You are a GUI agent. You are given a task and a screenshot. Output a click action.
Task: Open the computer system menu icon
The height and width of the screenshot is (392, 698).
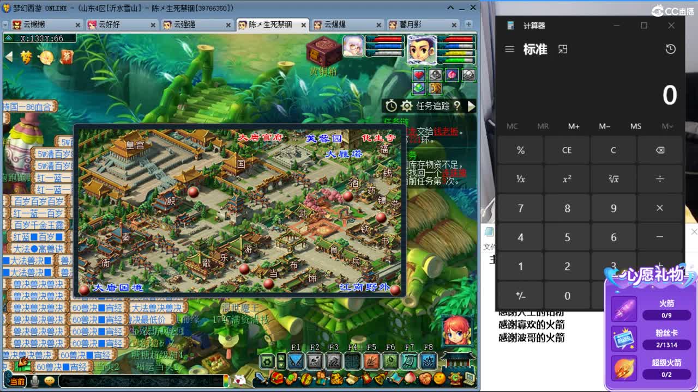[469, 378]
